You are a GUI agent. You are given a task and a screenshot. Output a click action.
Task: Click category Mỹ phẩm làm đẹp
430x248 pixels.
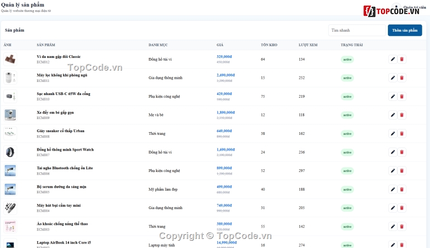click(x=163, y=189)
